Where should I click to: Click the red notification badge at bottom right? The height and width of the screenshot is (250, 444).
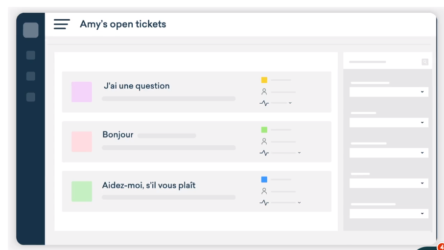tap(440, 247)
